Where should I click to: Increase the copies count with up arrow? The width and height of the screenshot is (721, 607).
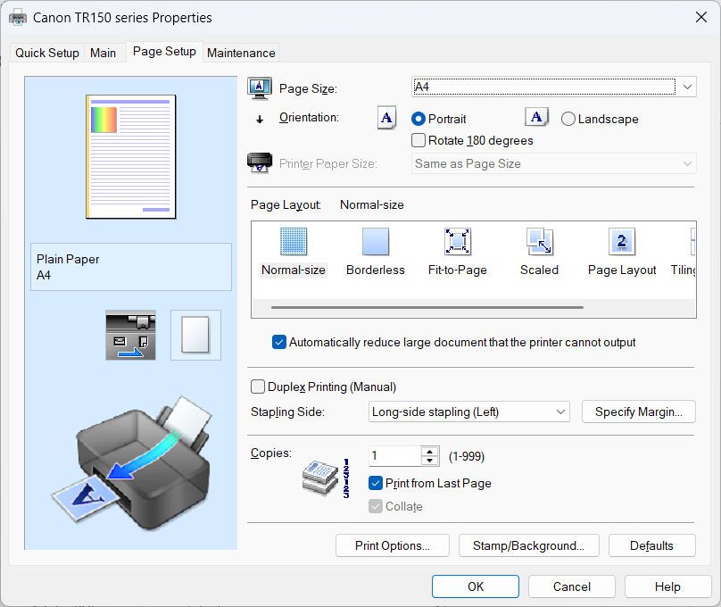tap(429, 451)
